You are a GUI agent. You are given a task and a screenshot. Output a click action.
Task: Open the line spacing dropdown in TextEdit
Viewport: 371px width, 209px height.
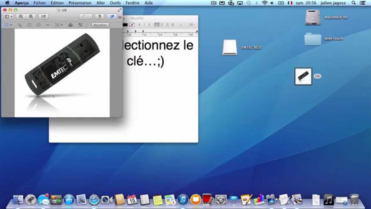click(x=182, y=25)
